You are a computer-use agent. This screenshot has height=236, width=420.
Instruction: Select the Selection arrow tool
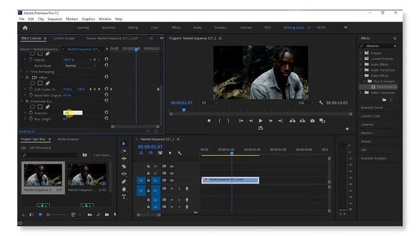pos(124,144)
